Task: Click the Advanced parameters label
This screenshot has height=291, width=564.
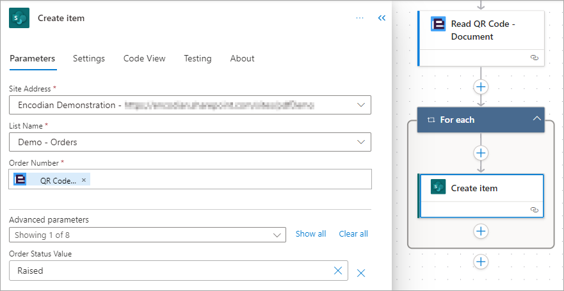Action: click(49, 219)
